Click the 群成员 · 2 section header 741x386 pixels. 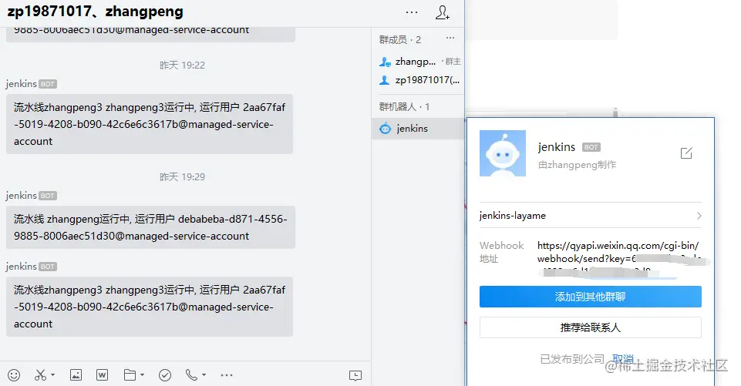(399, 40)
